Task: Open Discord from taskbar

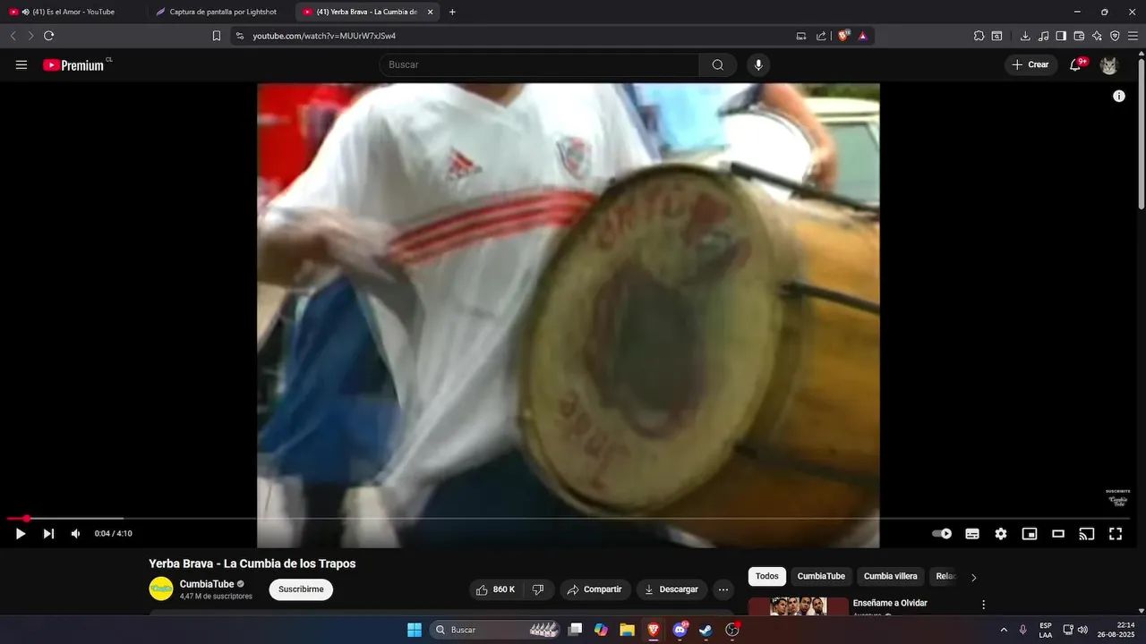Action: (680, 630)
